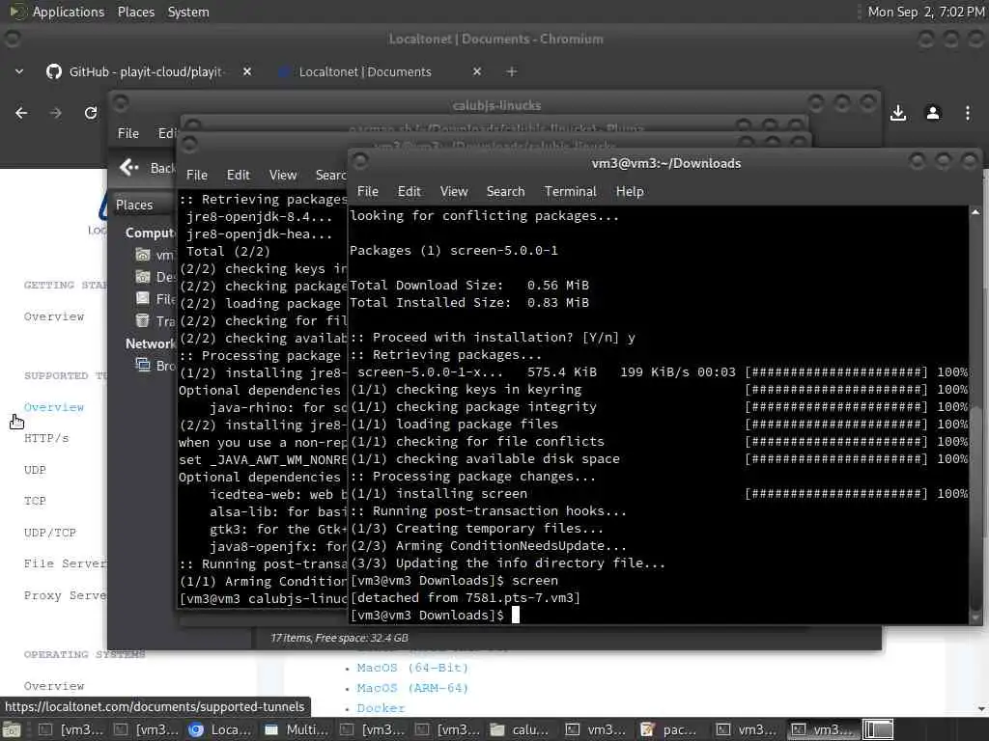The width and height of the screenshot is (989, 741).
Task: Click page scrollbar down arrow in Chromium
Action: (x=982, y=709)
